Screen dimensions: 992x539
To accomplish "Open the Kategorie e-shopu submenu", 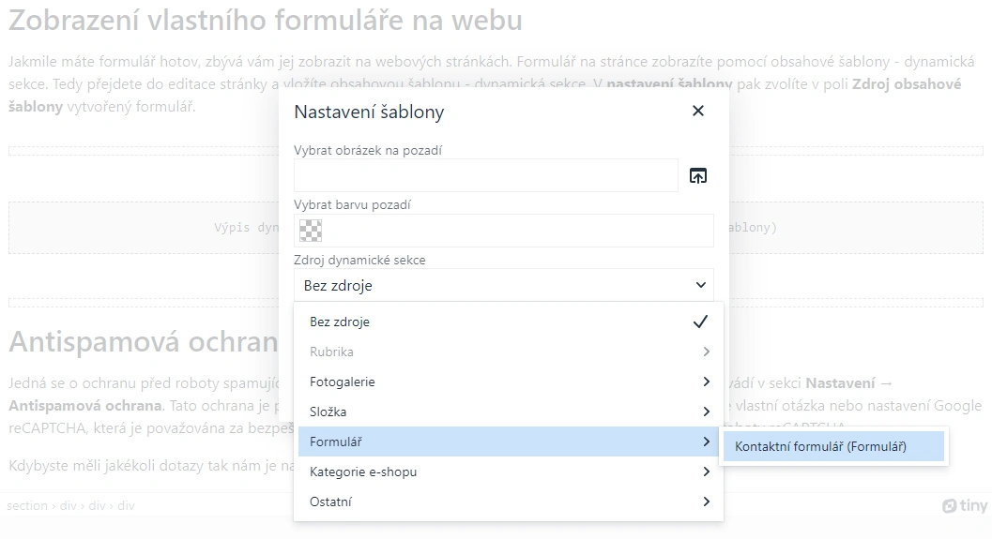I will coord(363,472).
